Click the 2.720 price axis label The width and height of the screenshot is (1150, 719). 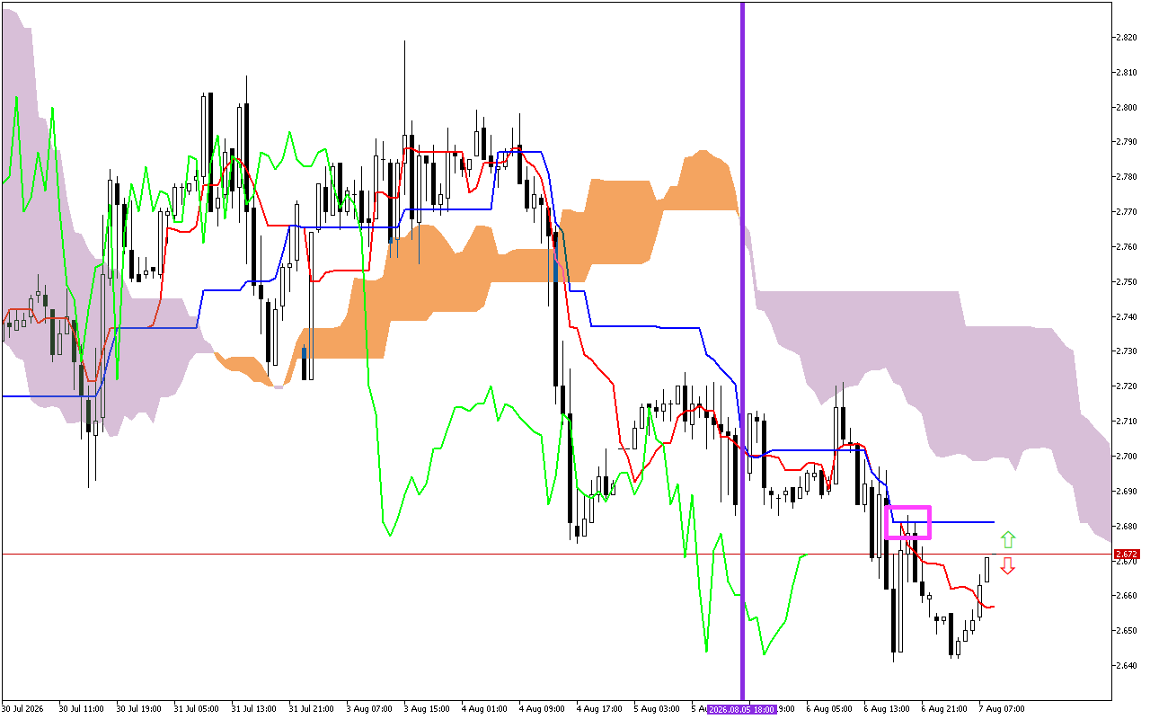pos(1127,386)
